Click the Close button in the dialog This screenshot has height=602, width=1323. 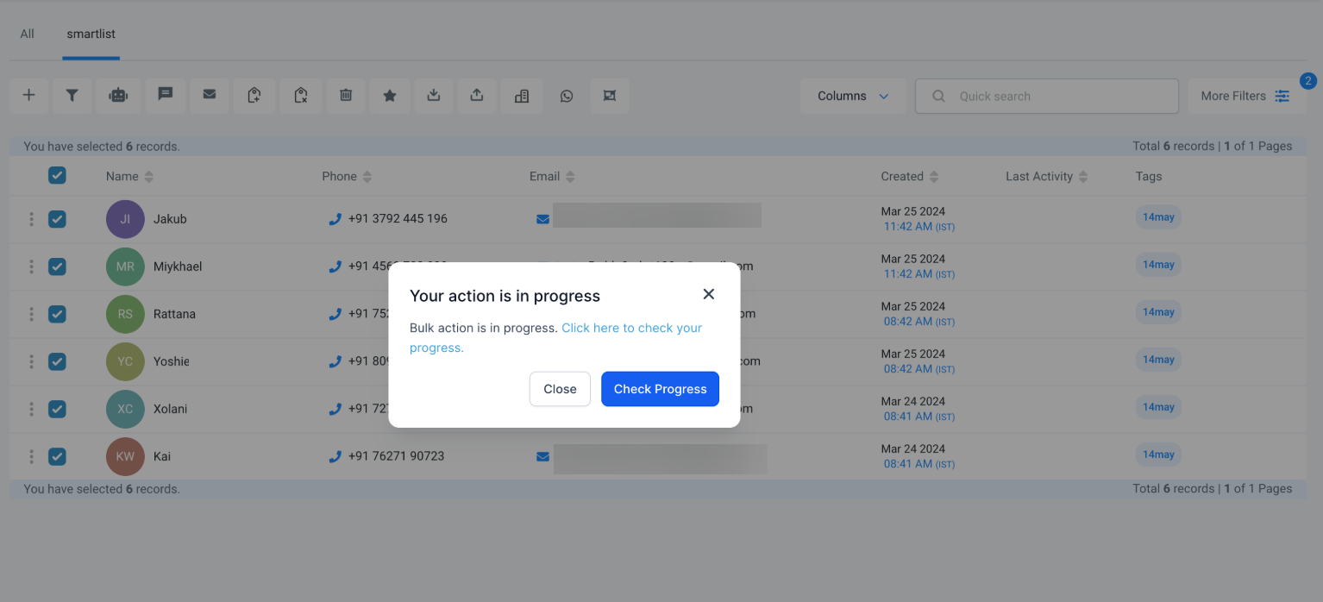tap(560, 389)
